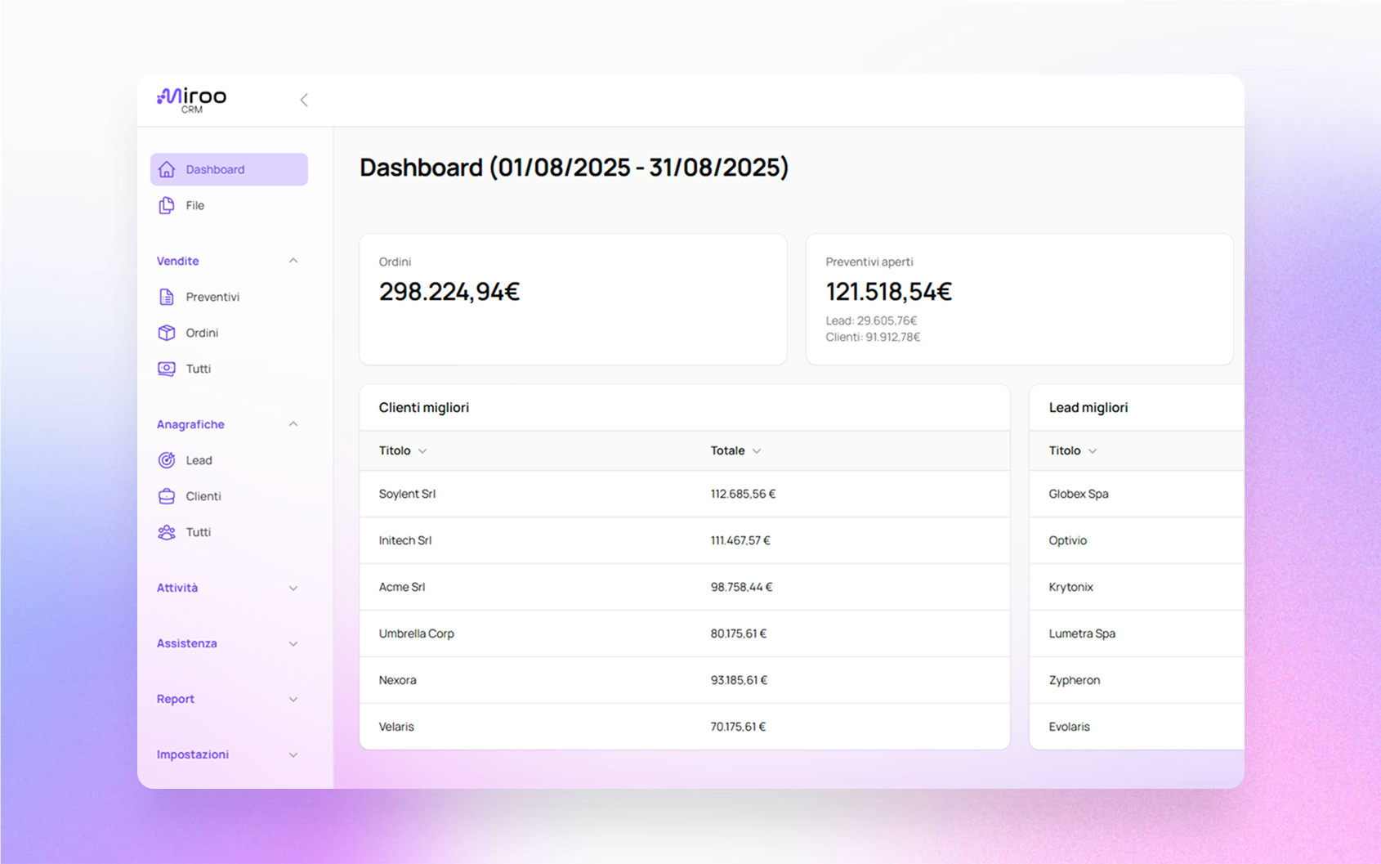Screen dimensions: 1381x864
Task: Expand the Report menu section
Action: tap(293, 699)
